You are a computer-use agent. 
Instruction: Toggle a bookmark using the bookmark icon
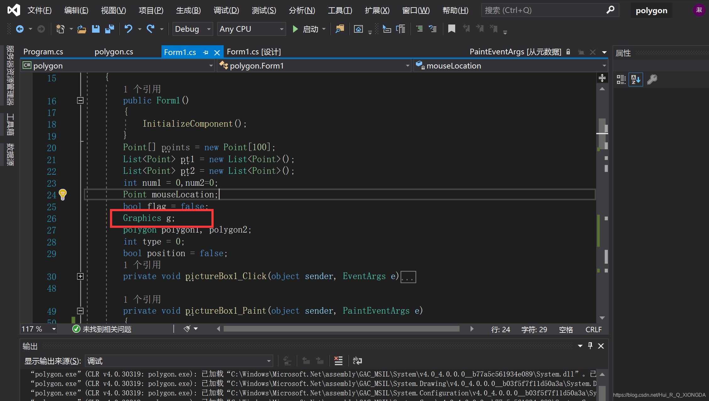click(451, 29)
